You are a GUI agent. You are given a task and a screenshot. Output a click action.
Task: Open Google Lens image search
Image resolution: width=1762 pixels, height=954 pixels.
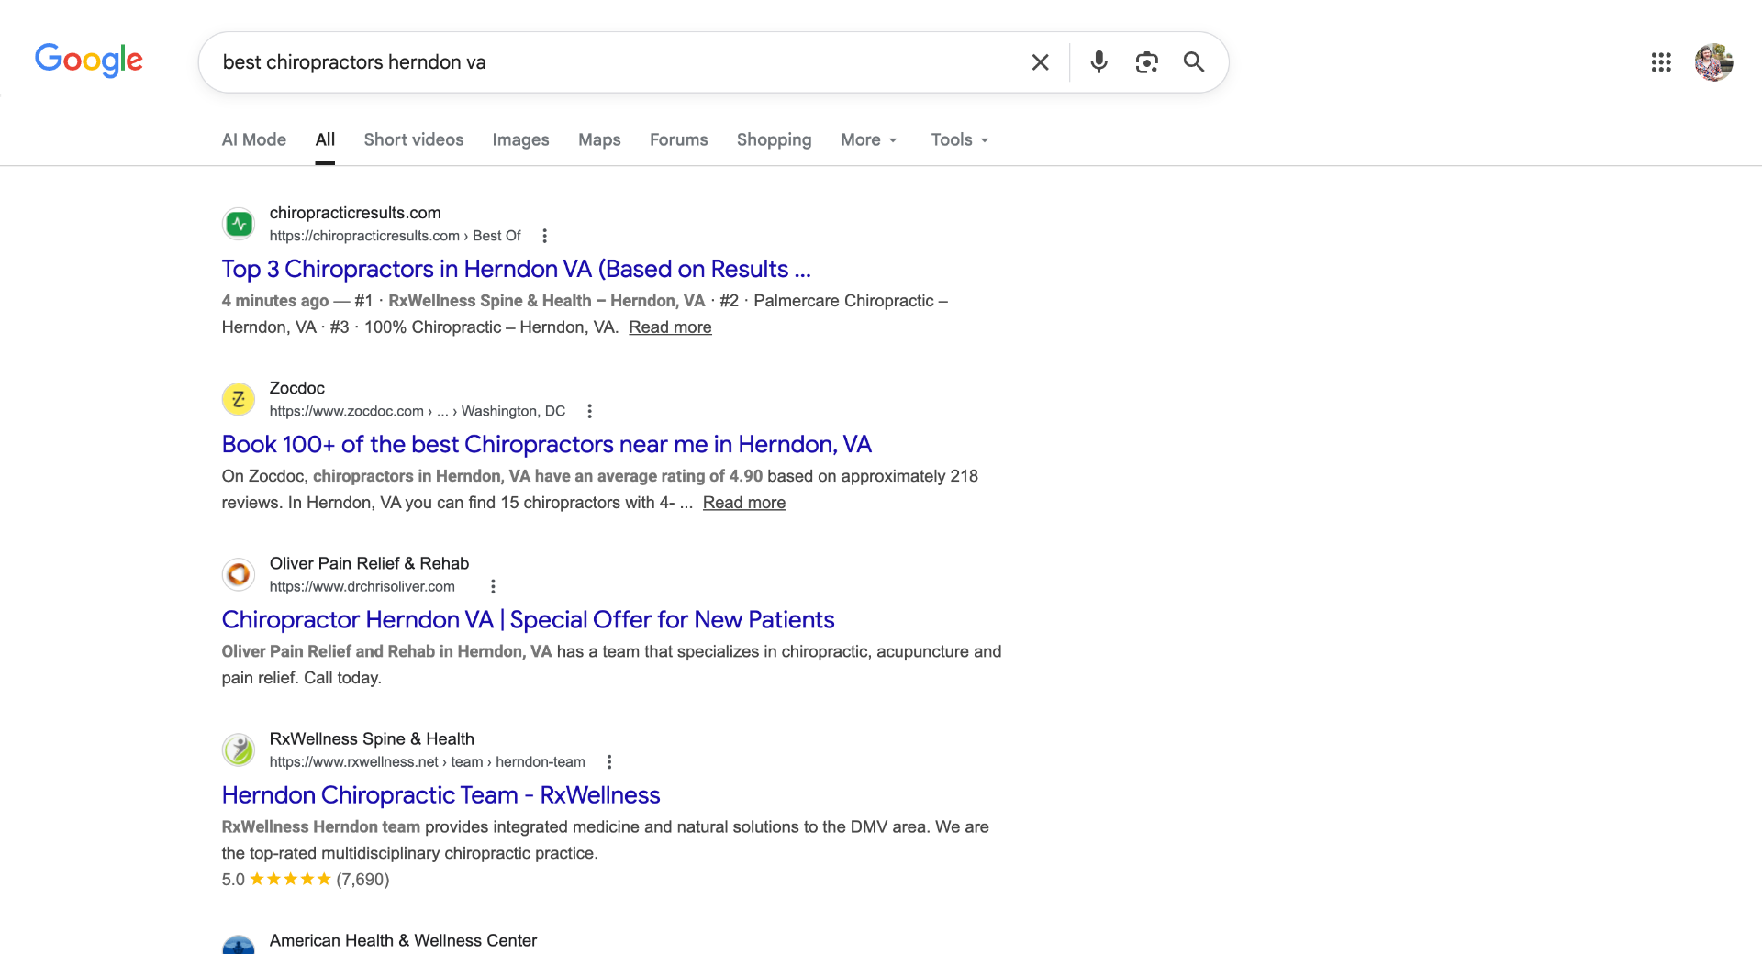click(x=1146, y=62)
